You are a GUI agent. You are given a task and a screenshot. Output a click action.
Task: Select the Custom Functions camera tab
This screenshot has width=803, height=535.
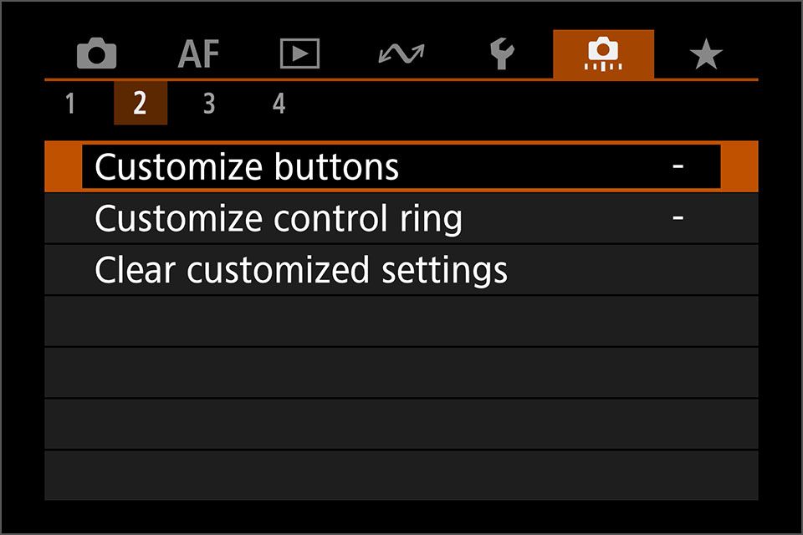[x=602, y=55]
